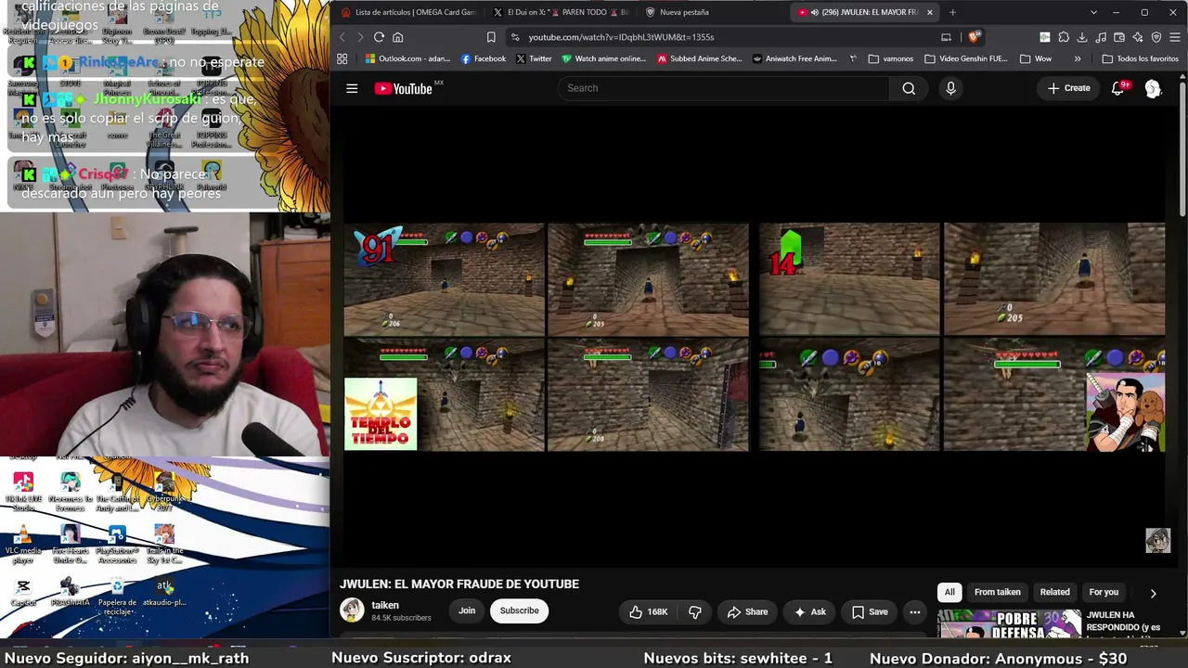Viewport: 1188px width, 668px height.
Task: Select the Related filter chip
Action: pyautogui.click(x=1054, y=592)
